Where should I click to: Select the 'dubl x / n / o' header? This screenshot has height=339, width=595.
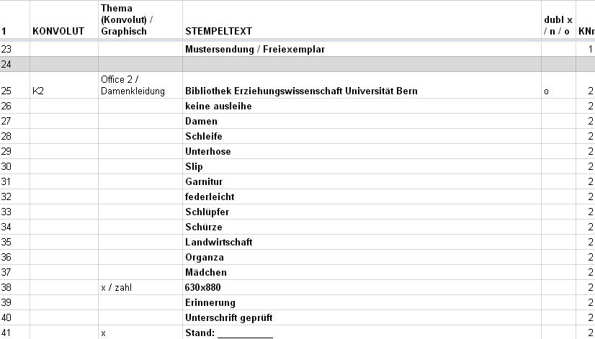click(x=558, y=19)
